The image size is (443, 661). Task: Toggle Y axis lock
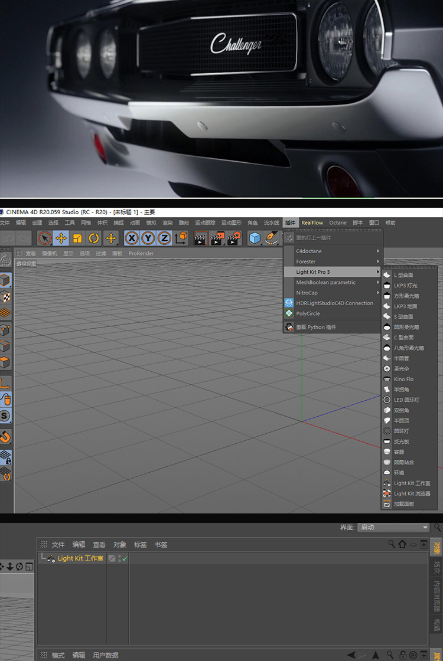point(148,238)
